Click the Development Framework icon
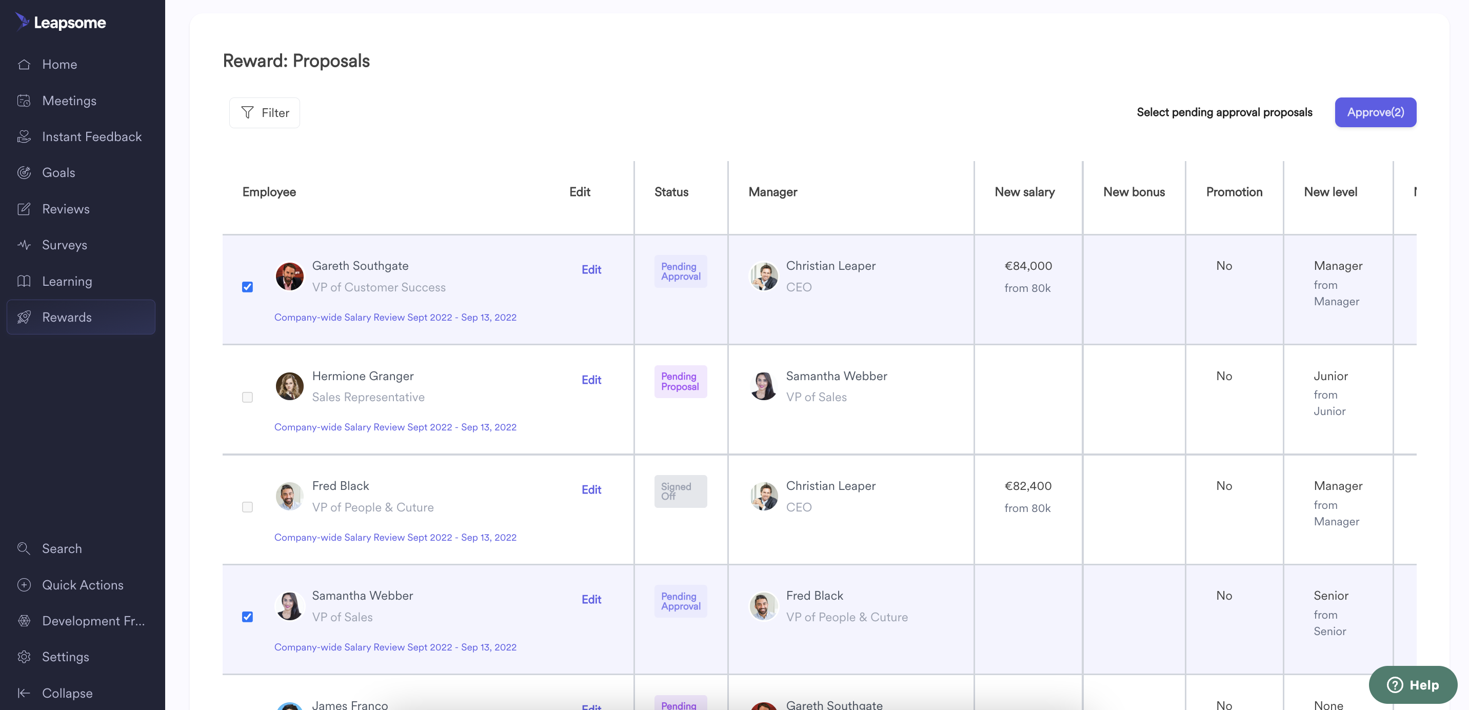The height and width of the screenshot is (710, 1469). 24,620
